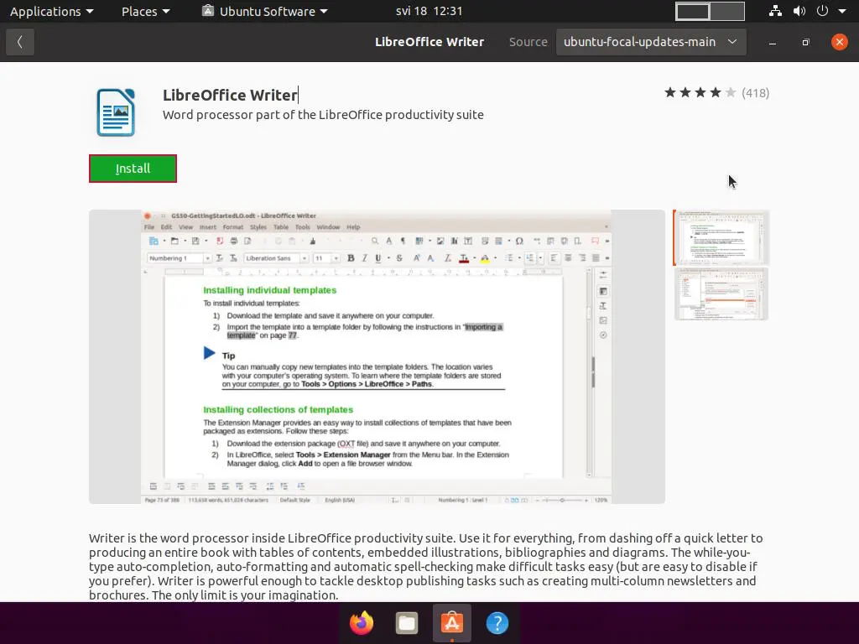The width and height of the screenshot is (859, 644).
Task: Go back using the header back arrow
Action: tap(20, 42)
